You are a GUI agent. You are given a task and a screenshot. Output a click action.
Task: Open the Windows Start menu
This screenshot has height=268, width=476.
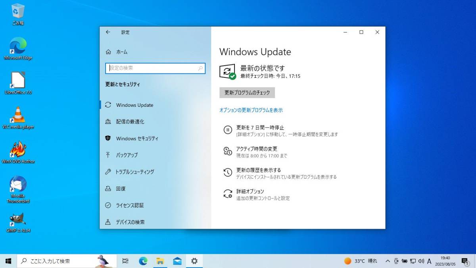pyautogui.click(x=8, y=261)
